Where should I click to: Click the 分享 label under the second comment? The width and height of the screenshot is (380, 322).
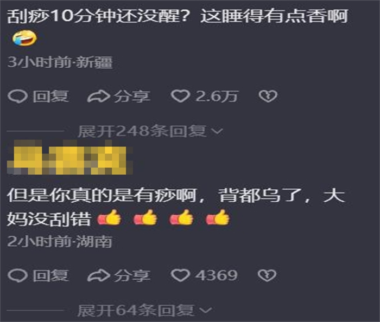[x=132, y=275]
